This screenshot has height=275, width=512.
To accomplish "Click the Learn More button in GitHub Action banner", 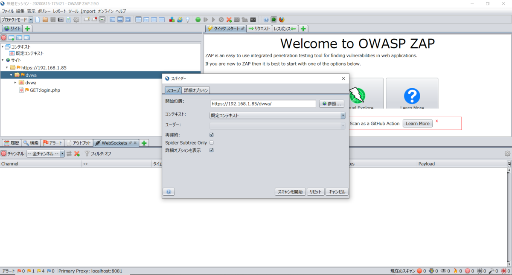I will pyautogui.click(x=418, y=123).
